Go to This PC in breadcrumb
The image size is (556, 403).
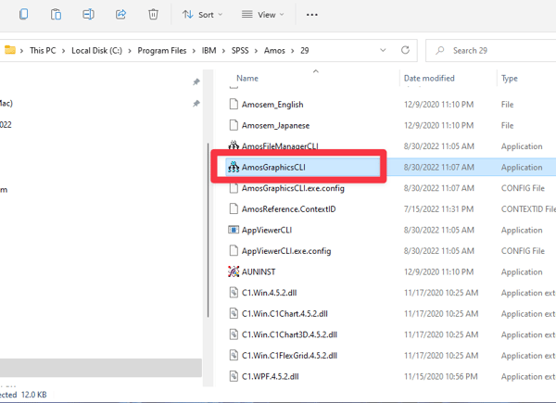pyautogui.click(x=43, y=51)
